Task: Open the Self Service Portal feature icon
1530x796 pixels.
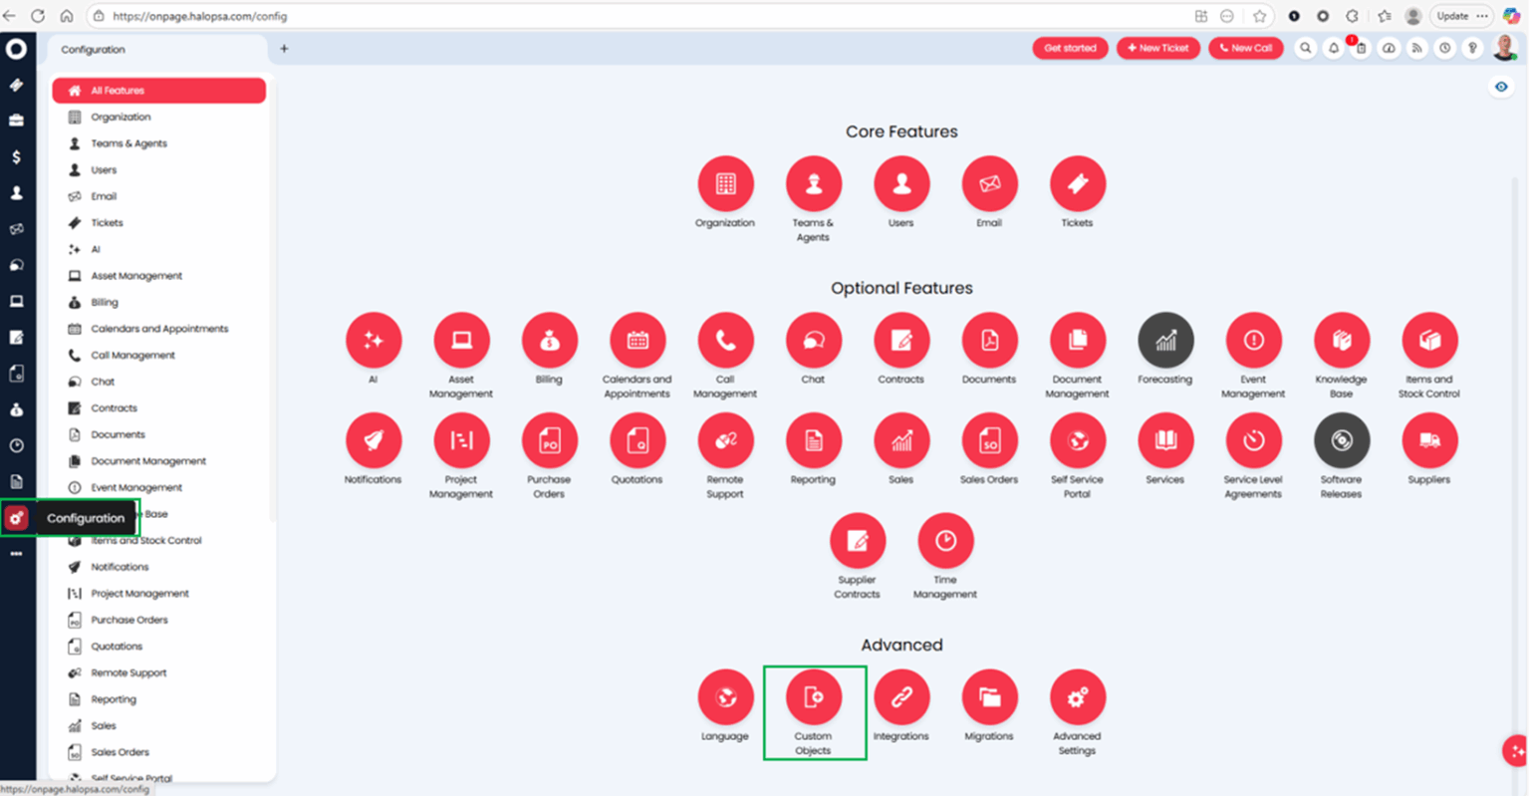Action: (x=1077, y=439)
